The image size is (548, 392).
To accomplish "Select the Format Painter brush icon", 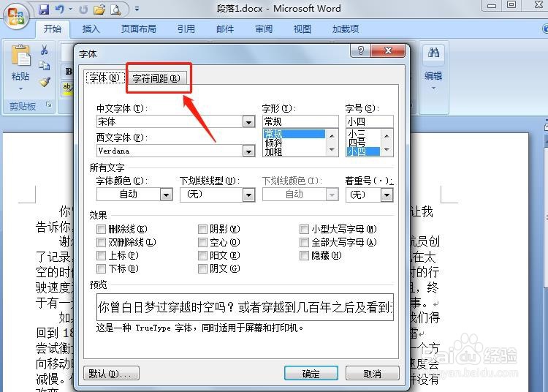I will (45, 82).
